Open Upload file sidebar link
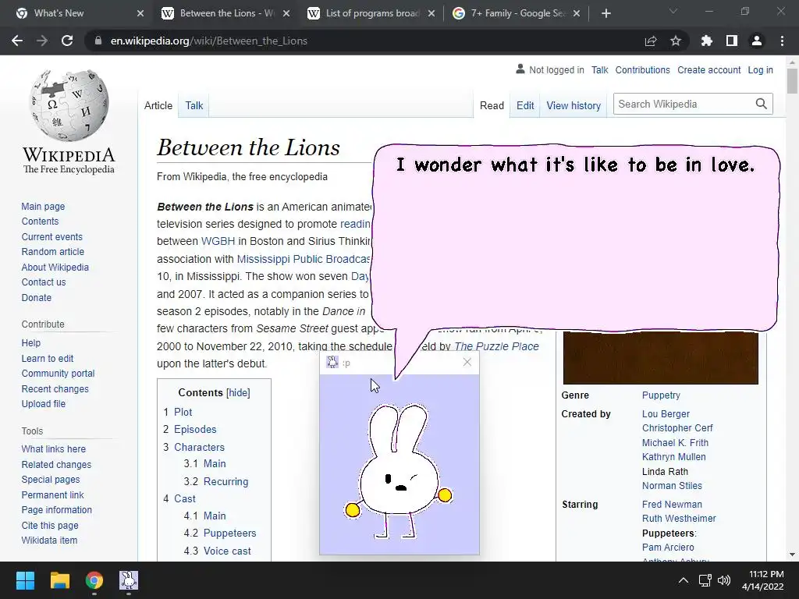This screenshot has height=599, width=799. 44,404
